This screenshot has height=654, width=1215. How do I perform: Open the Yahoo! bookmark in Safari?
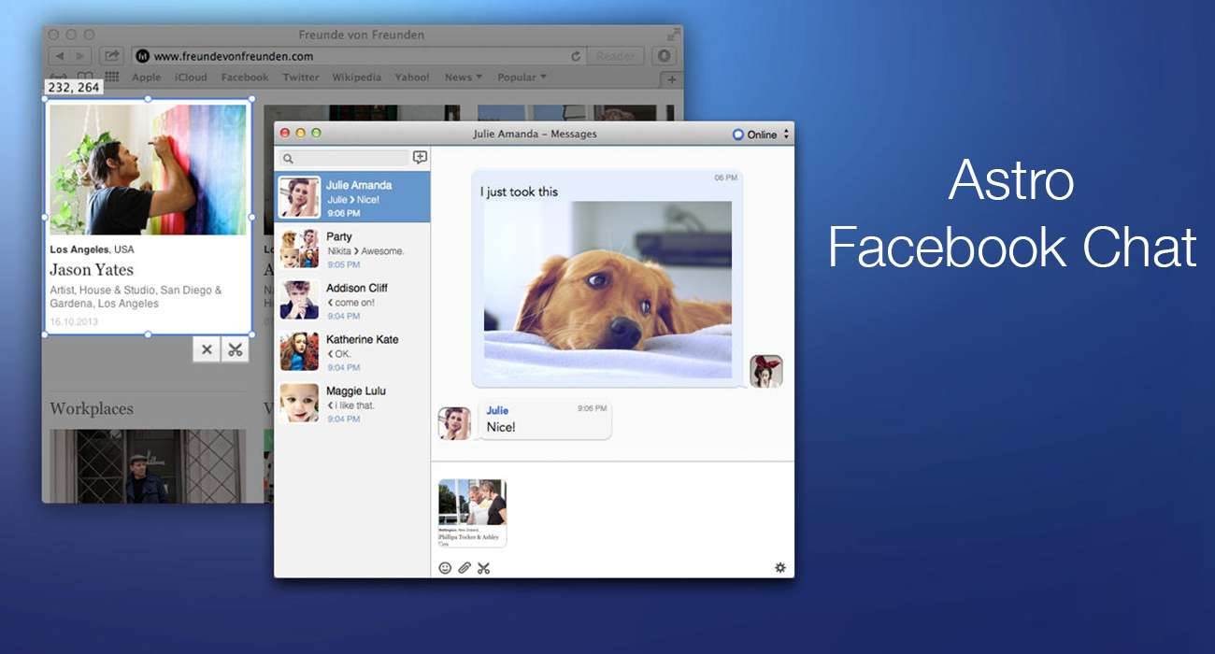[x=412, y=78]
